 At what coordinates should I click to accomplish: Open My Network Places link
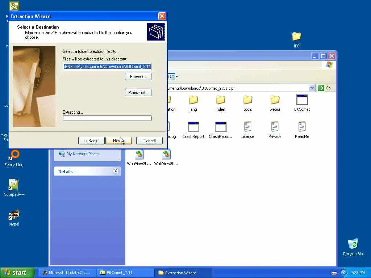click(x=83, y=154)
